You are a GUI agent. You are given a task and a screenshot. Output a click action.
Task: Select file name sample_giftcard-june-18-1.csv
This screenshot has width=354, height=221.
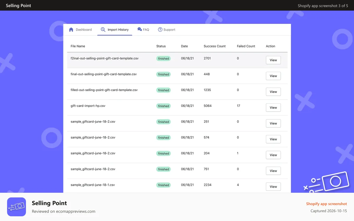[x=93, y=185]
